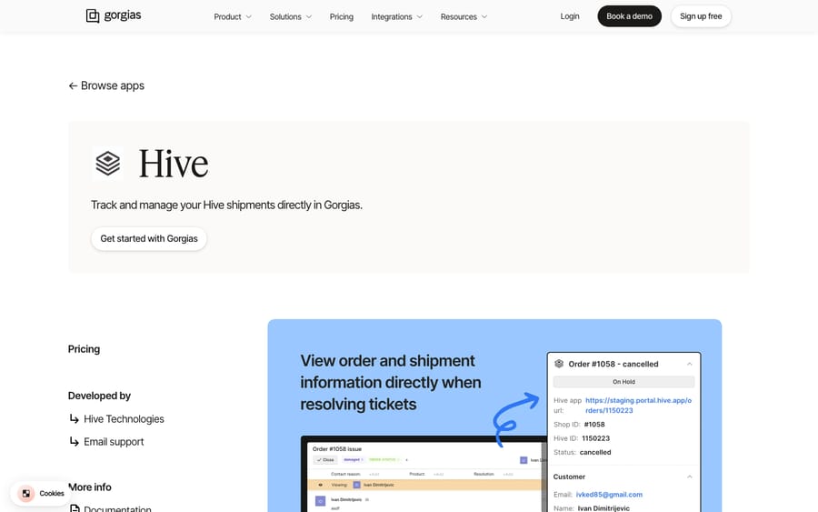
Task: Open the Email support link
Action: click(x=114, y=442)
